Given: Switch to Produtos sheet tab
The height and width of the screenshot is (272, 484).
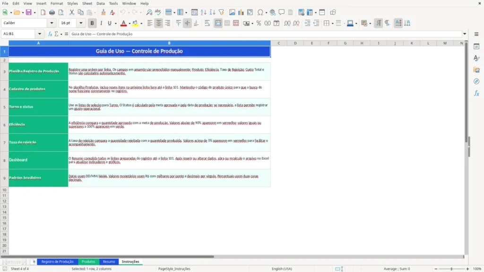Looking at the screenshot, I should point(88,262).
